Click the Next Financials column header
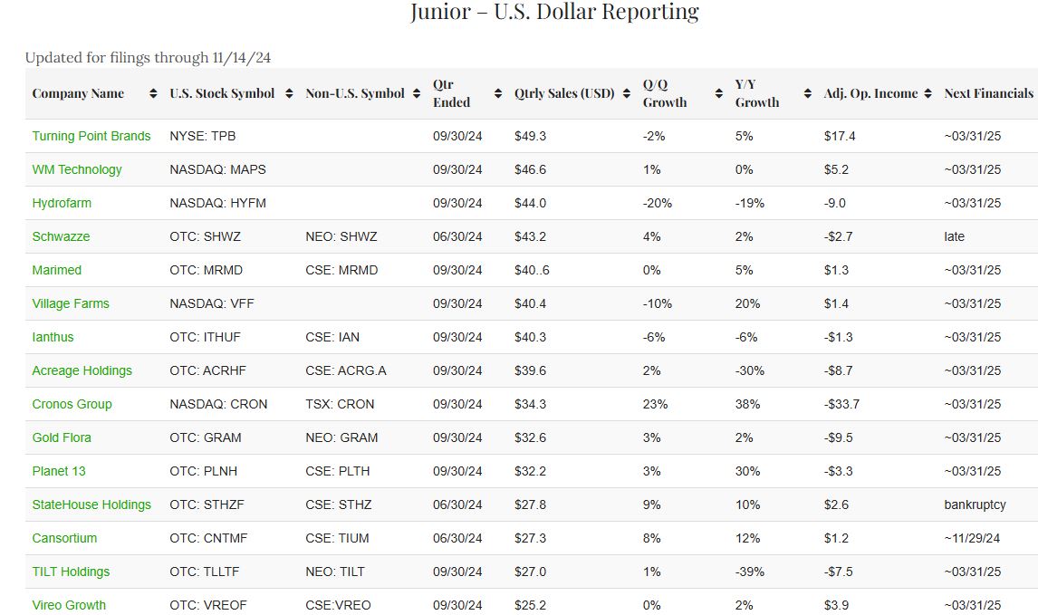The image size is (1038, 615). pos(988,93)
